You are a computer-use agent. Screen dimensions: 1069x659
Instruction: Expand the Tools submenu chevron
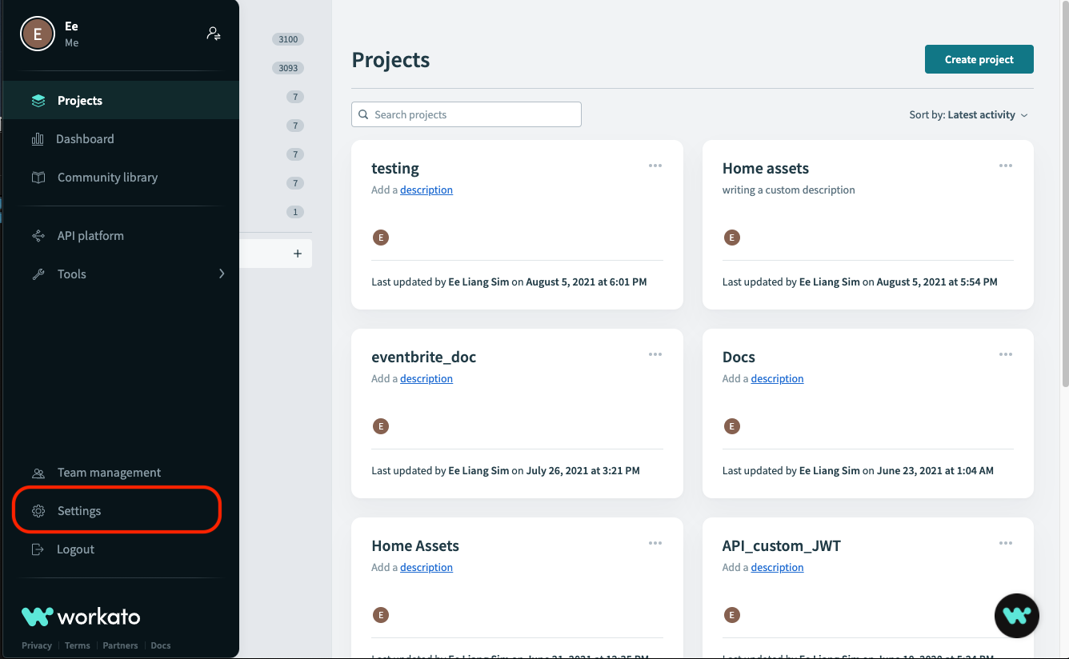point(222,274)
